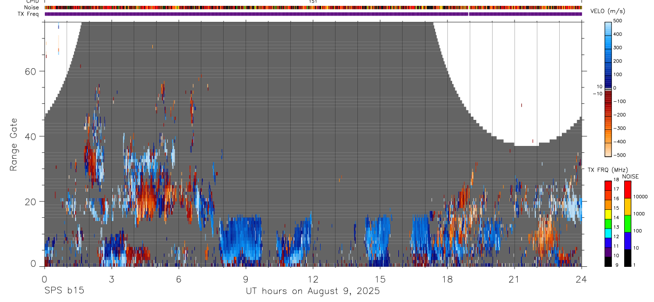Click hour tick label '12' on time axis

(x=313, y=279)
